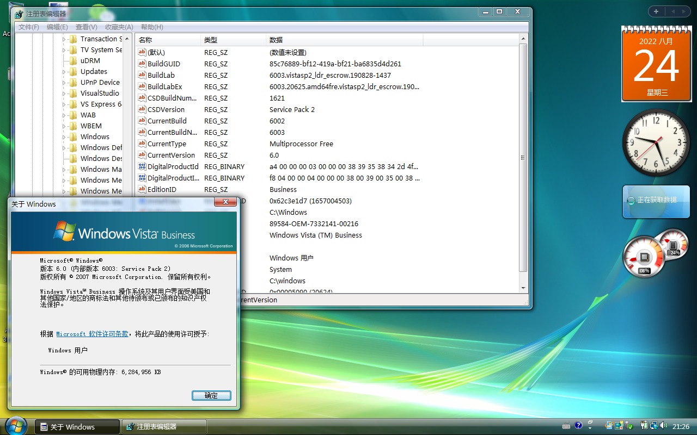This screenshot has height=435, width=697.
Task: Click the 确定 button in About Windows
Action: coord(211,396)
